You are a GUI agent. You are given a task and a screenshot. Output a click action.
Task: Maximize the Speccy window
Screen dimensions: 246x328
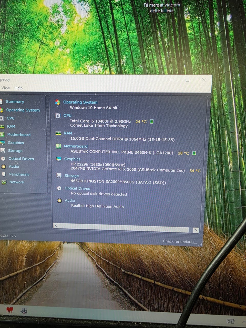(188, 80)
